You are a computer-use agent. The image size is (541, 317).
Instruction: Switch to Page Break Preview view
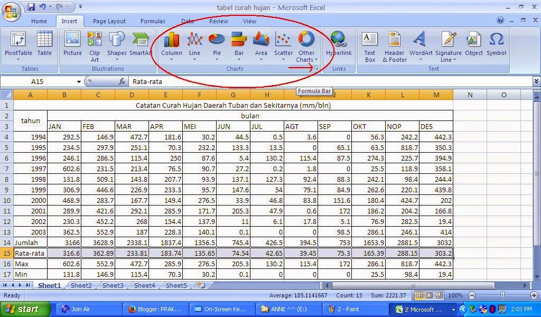(x=439, y=295)
